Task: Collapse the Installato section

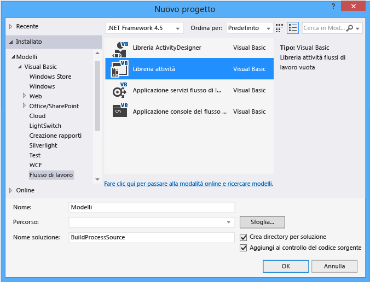Action: [x=11, y=42]
